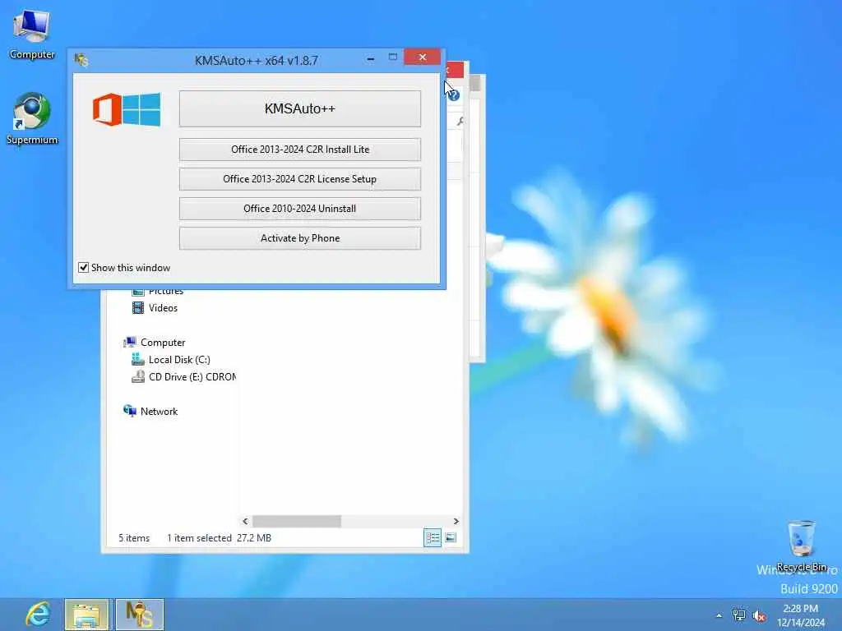
Task: Uncheck the Show this window checkbox
Action: click(x=83, y=267)
